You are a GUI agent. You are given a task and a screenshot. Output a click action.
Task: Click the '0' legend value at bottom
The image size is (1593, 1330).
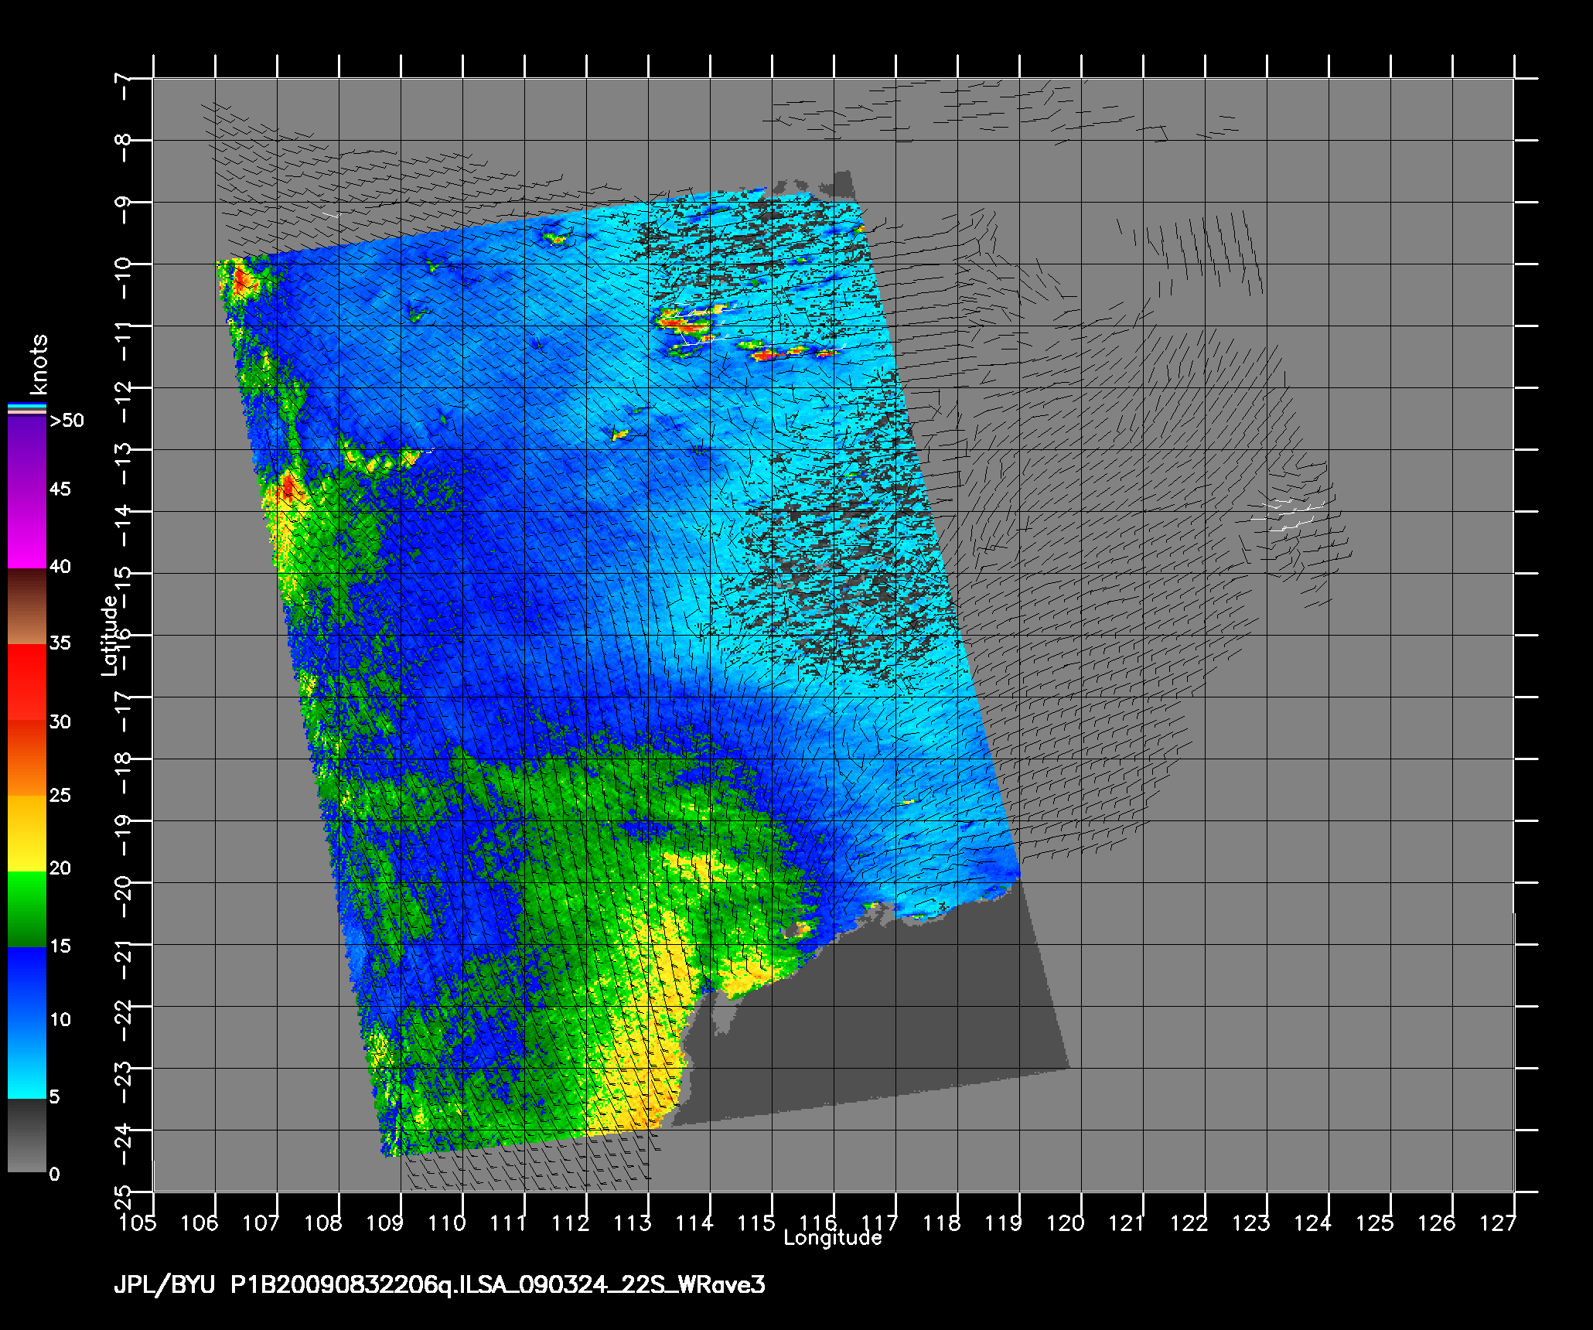click(54, 1175)
